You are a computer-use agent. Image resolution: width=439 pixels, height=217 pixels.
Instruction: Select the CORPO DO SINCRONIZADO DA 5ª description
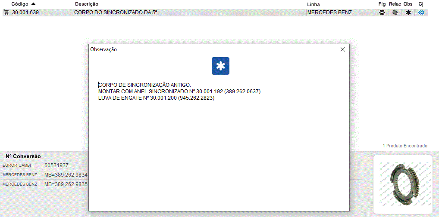tap(116, 12)
